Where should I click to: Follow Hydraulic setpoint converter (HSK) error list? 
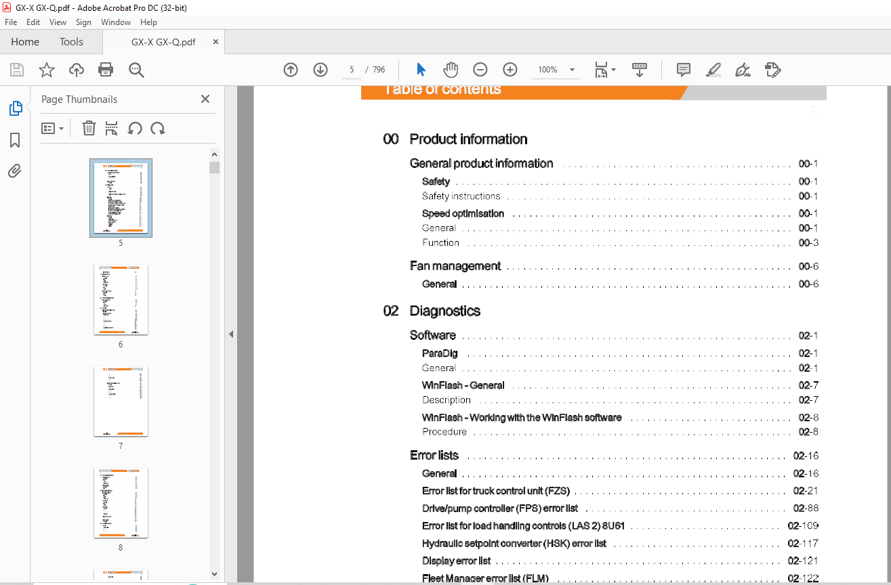[x=514, y=544]
